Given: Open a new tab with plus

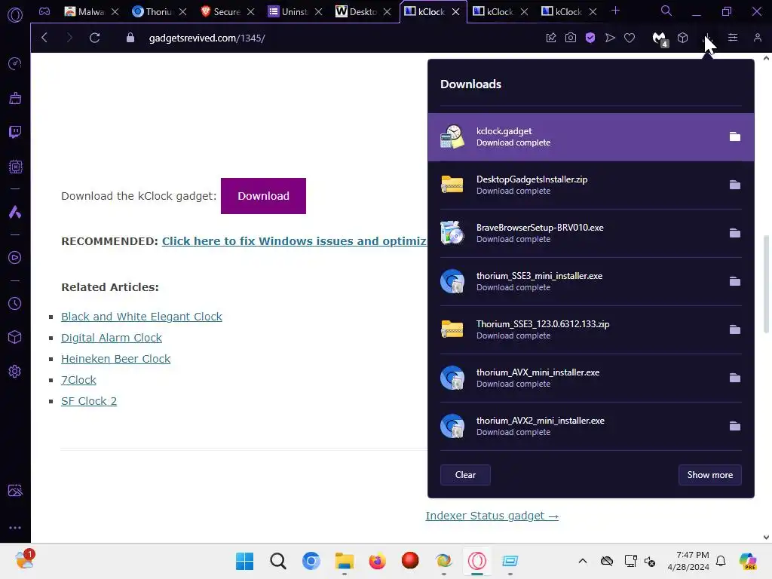Looking at the screenshot, I should pyautogui.click(x=615, y=11).
